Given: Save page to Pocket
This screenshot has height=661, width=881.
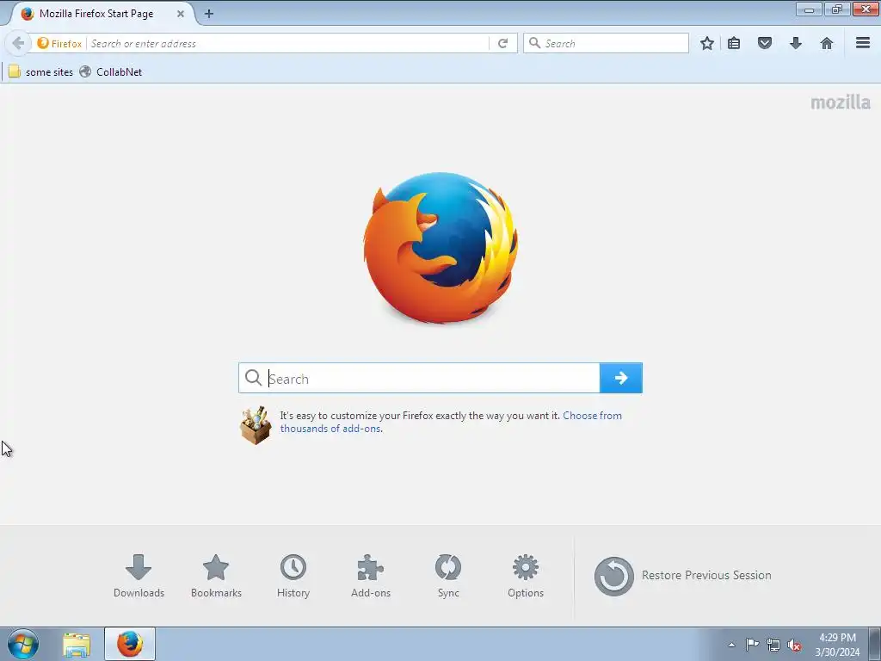Looking at the screenshot, I should 765,43.
